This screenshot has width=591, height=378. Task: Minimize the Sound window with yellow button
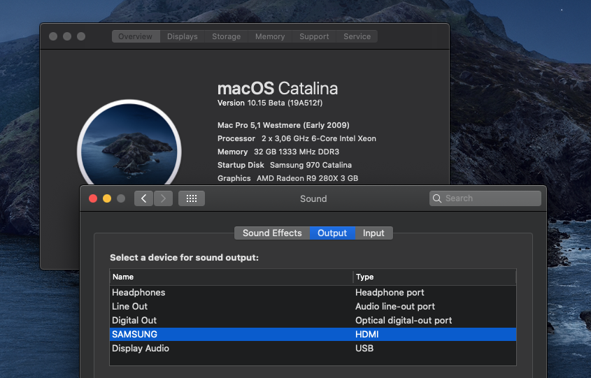107,198
